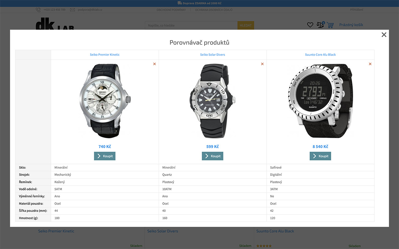
Task: Click the phone icon in the top bar
Action: coord(38,10)
